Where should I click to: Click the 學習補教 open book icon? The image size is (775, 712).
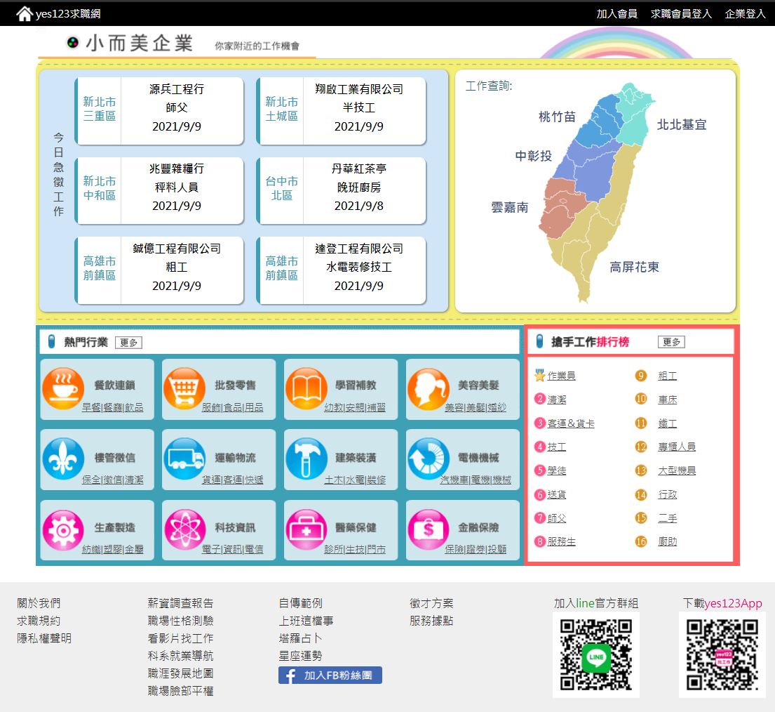coord(306,387)
